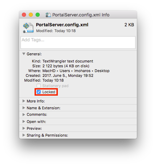Collapse the General section triangle

pos(24,54)
